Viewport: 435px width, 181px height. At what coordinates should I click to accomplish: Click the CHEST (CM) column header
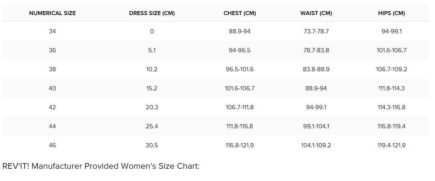pos(240,13)
